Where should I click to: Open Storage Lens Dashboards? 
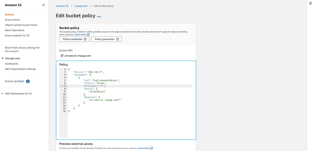pos(11,64)
